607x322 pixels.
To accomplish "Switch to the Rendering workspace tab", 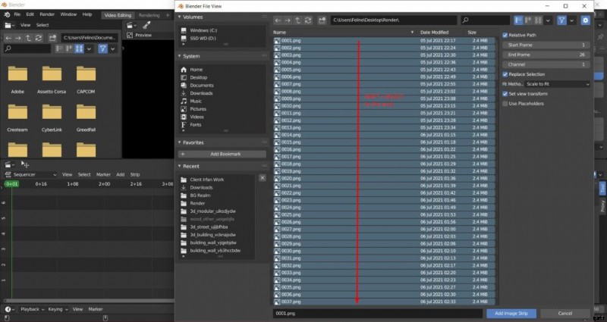I will coord(149,14).
